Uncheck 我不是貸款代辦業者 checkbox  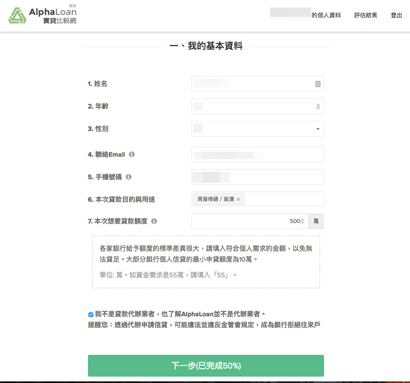91,315
